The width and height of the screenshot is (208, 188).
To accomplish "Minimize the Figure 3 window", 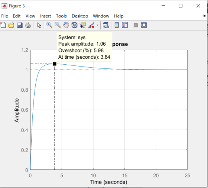I will pos(163,6).
